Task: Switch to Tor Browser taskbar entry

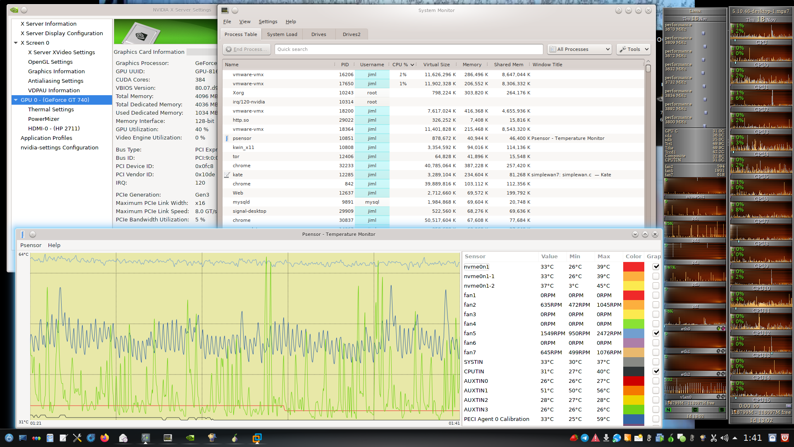Action: click(235, 438)
